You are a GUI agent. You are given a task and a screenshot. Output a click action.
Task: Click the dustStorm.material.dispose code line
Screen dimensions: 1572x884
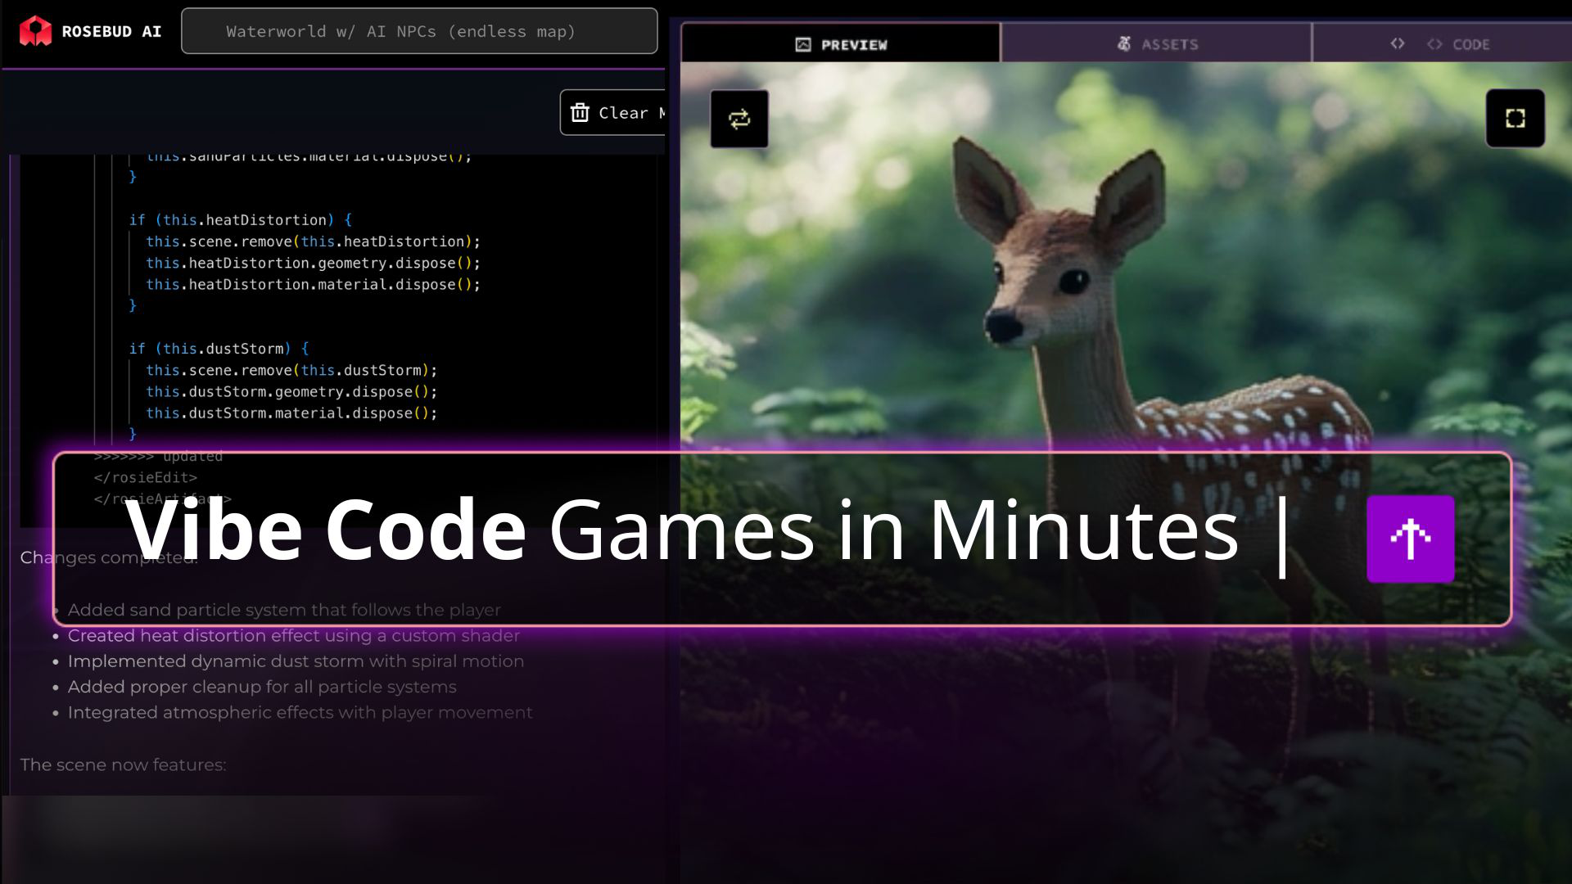pos(291,413)
